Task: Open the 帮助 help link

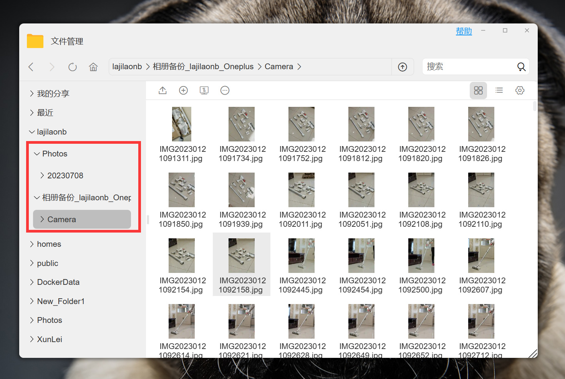Action: coord(464,31)
